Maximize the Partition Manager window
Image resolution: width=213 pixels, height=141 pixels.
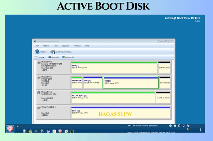coord(166,41)
